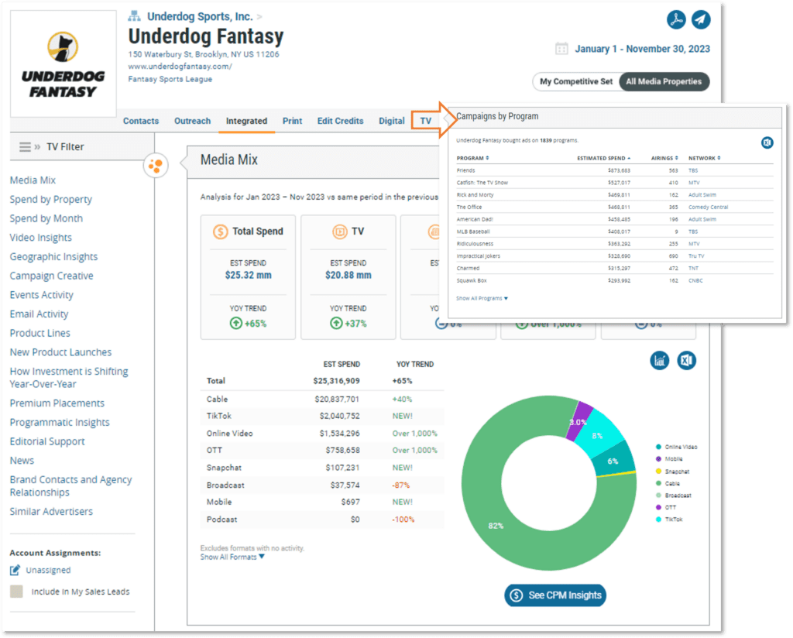Export page as PDF icon

(x=675, y=19)
